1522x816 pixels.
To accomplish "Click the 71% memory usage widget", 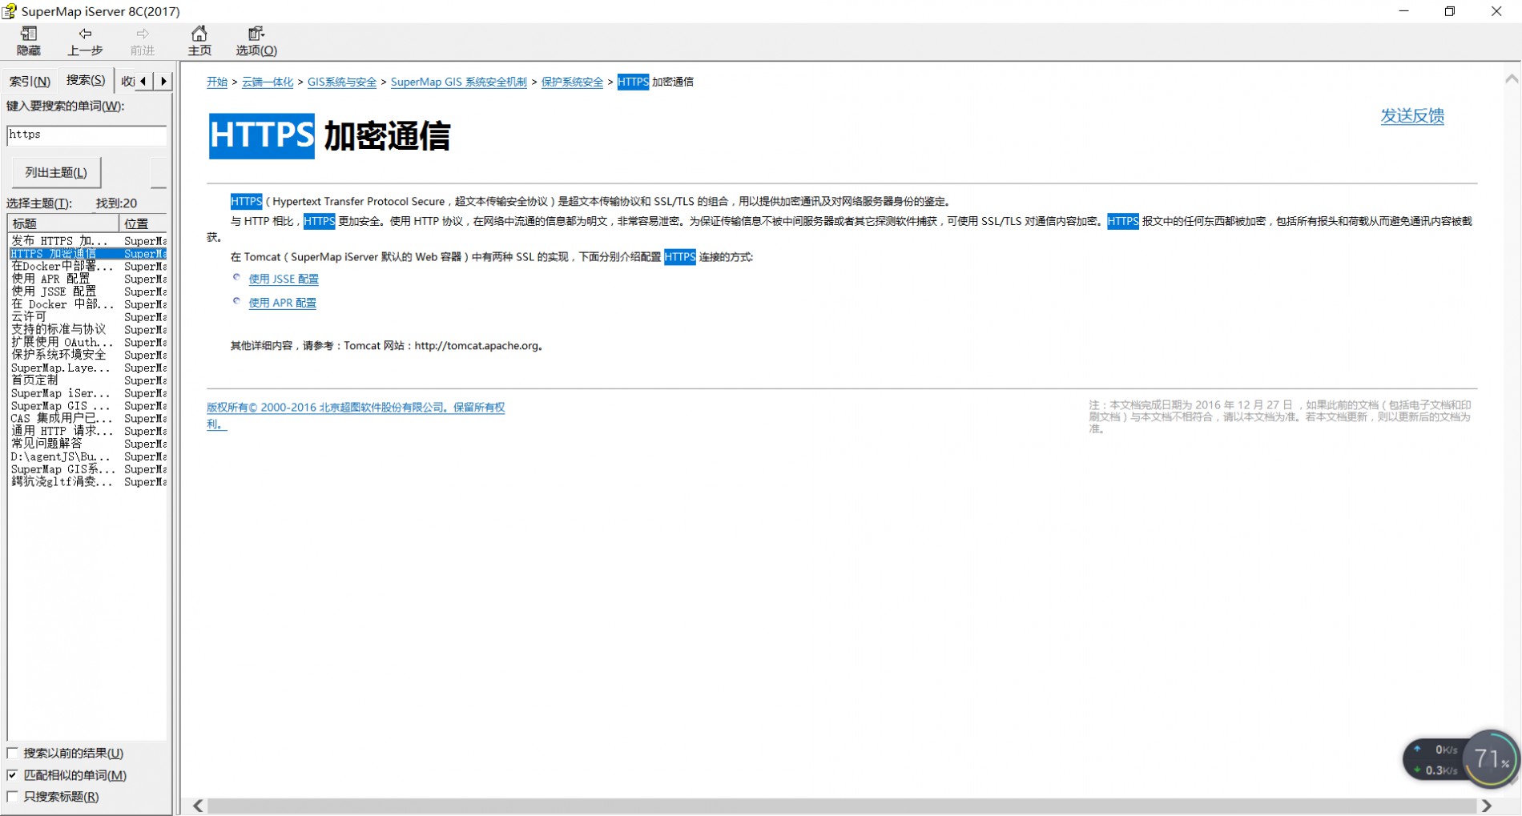I will pyautogui.click(x=1491, y=758).
